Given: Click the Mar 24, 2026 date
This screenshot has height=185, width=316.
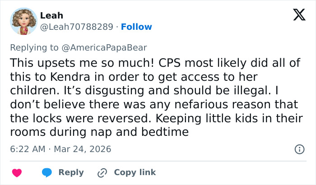Looking at the screenshot, I should tap(83, 149).
